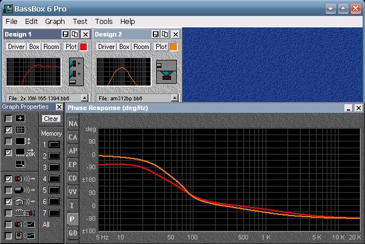The image size is (365, 244).
Task: Expand Design 1 file info arrow
Action: [84, 98]
